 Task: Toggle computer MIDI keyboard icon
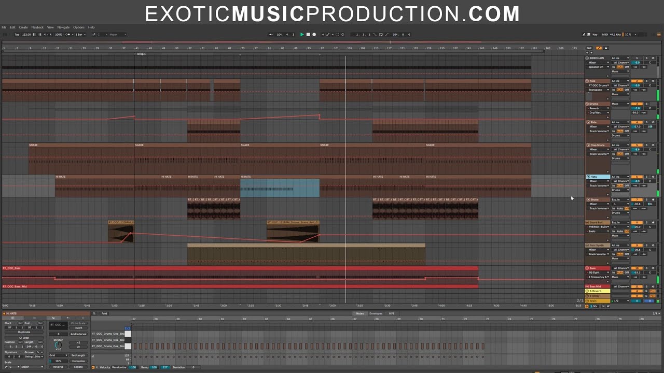click(x=588, y=35)
